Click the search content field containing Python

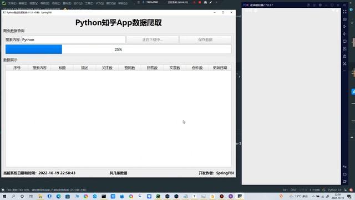(x=73, y=39)
